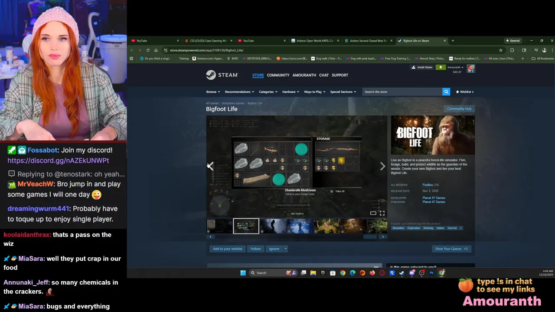Open the CHAT menu item
555x312 pixels.
tap(324, 75)
